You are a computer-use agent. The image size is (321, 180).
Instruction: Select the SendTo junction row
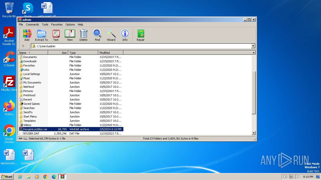point(71,112)
